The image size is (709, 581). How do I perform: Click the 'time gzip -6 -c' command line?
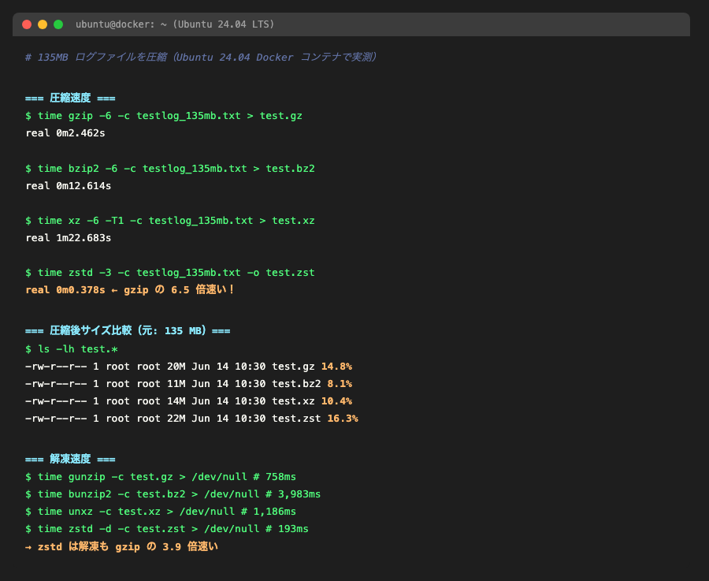point(164,116)
